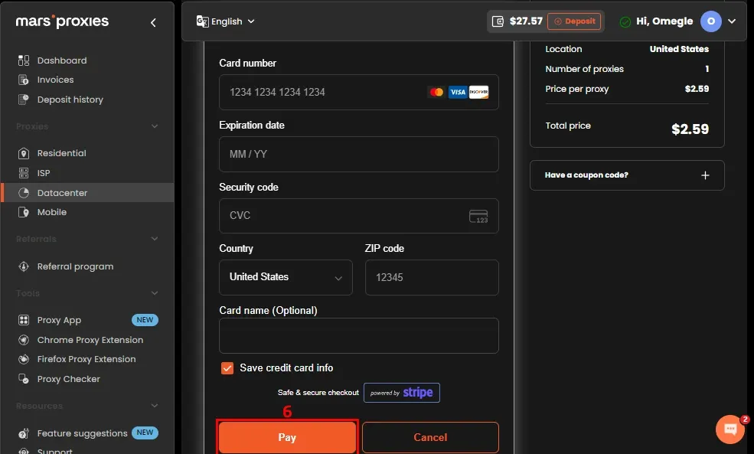
Task: Click the Referral program icon
Action: 24,266
